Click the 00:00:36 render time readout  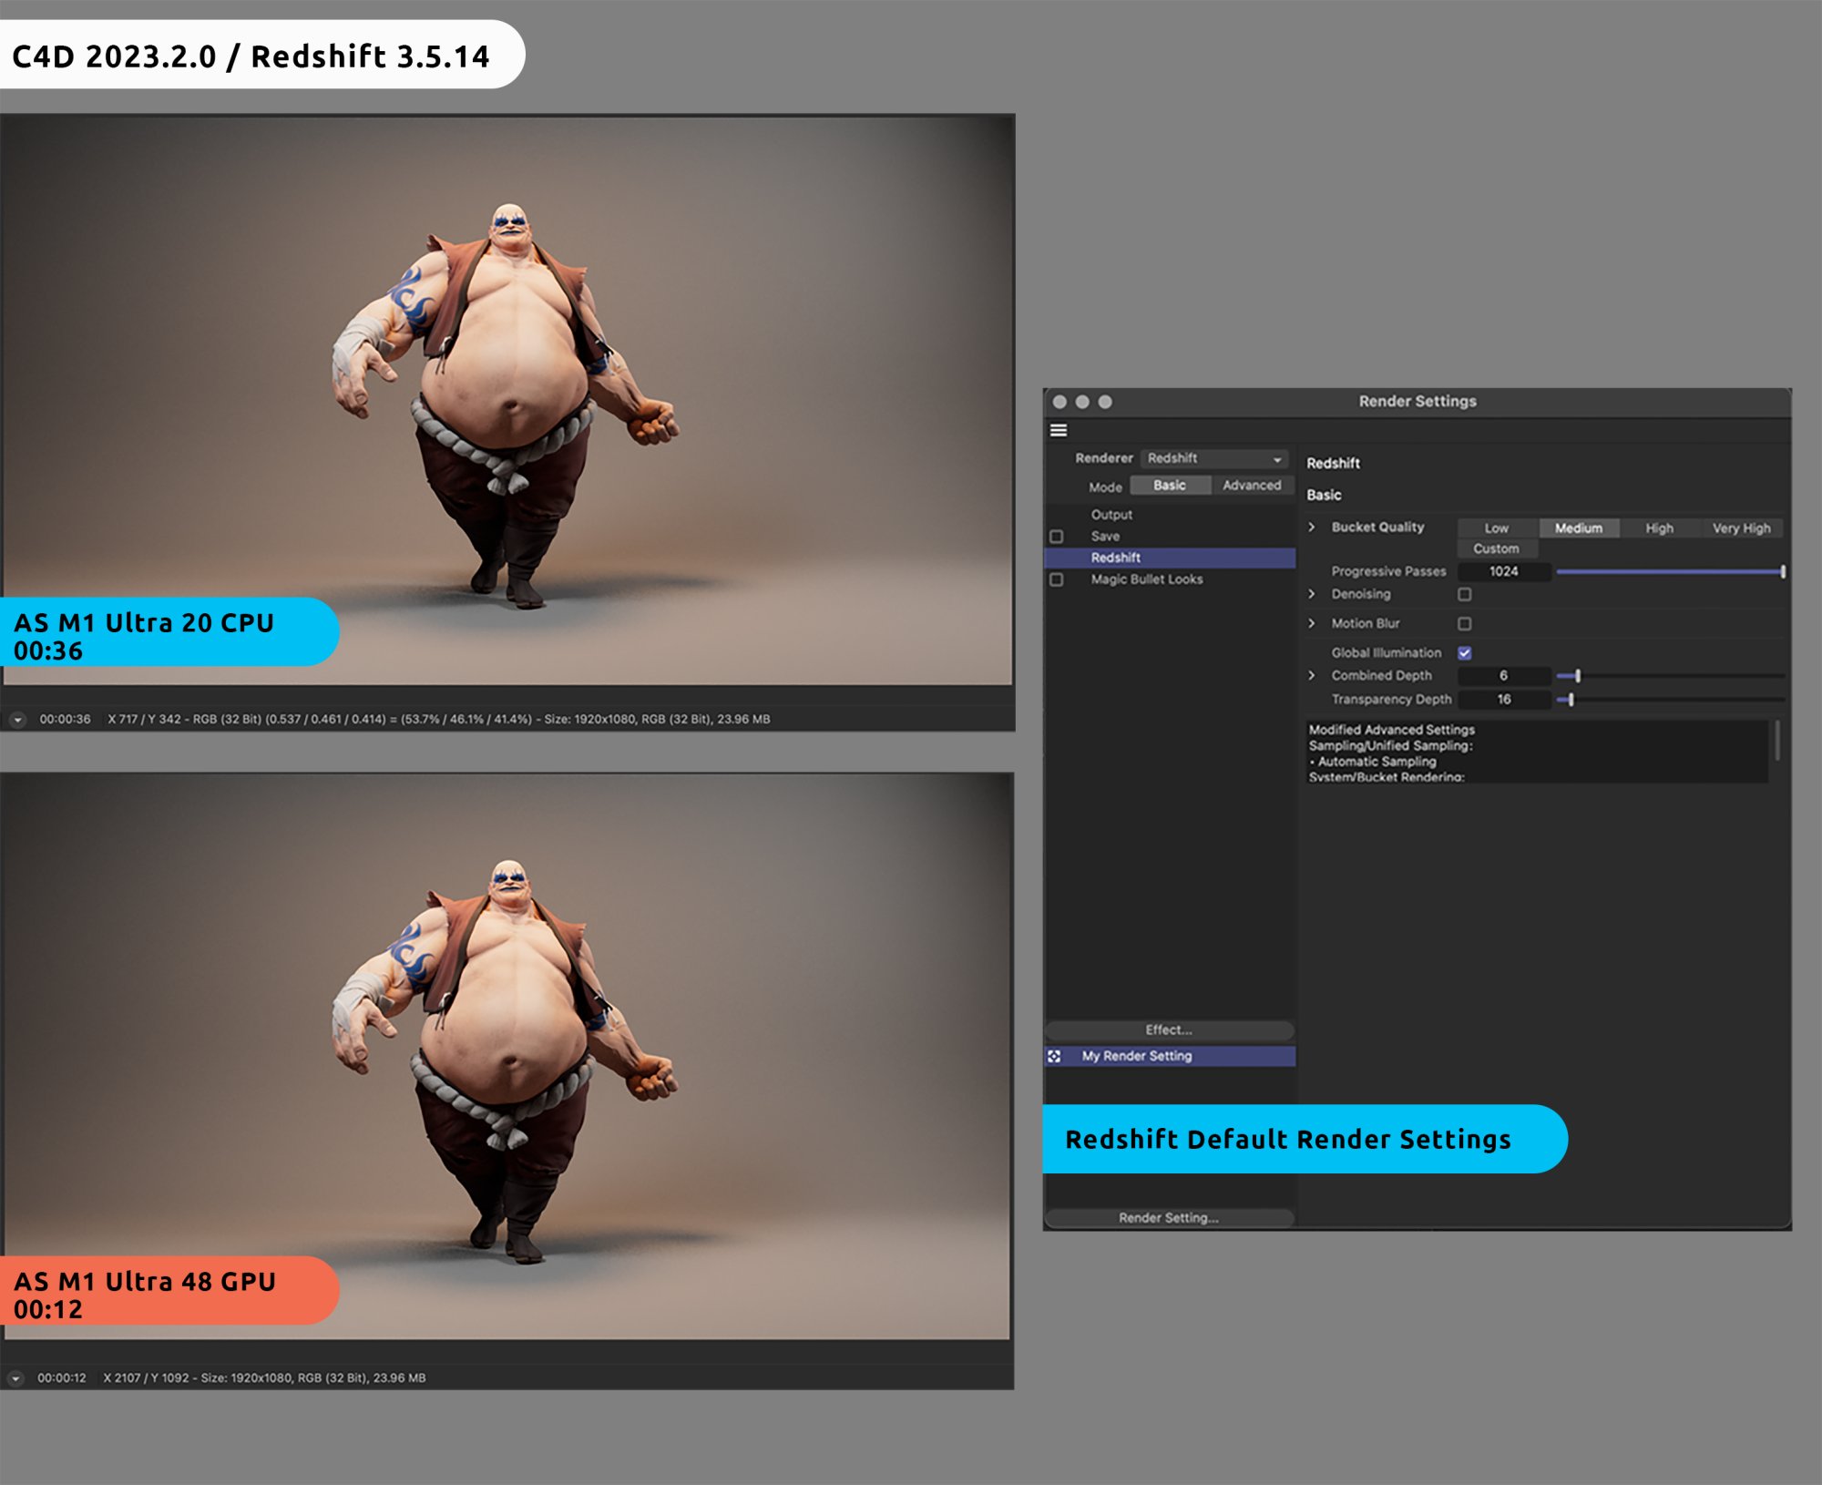coord(65,720)
